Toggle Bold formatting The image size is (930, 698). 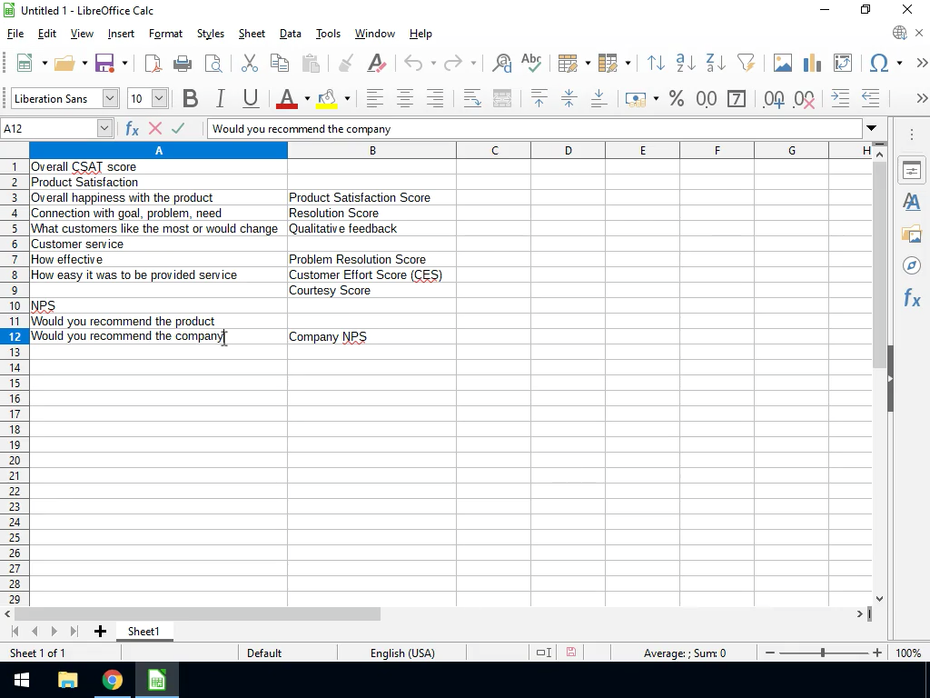[190, 98]
